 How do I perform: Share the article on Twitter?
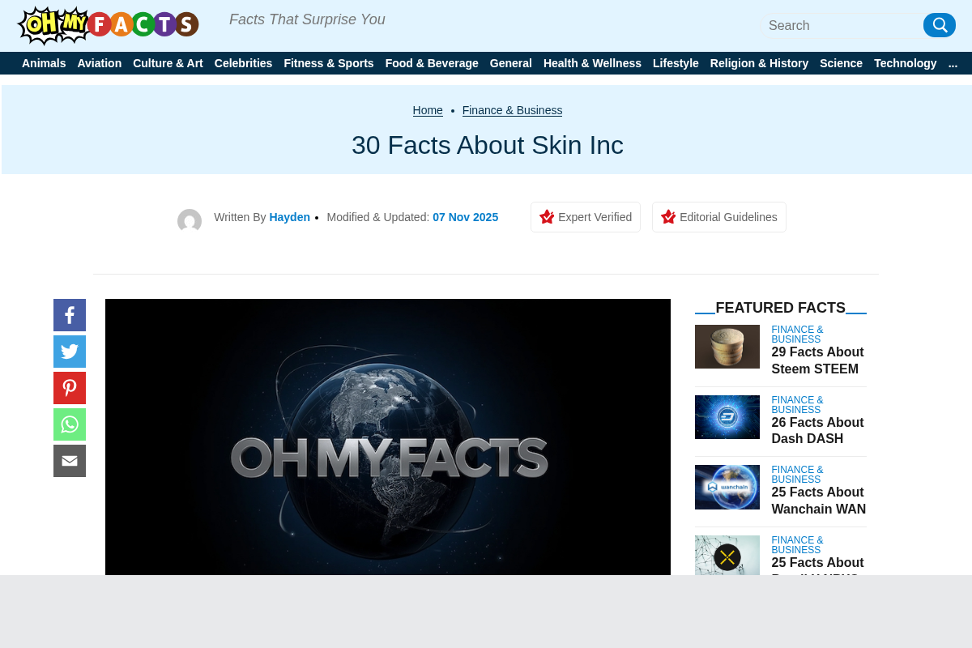point(70,352)
